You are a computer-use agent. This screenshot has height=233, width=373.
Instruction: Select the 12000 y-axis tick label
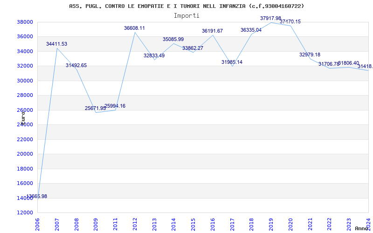point(25,213)
